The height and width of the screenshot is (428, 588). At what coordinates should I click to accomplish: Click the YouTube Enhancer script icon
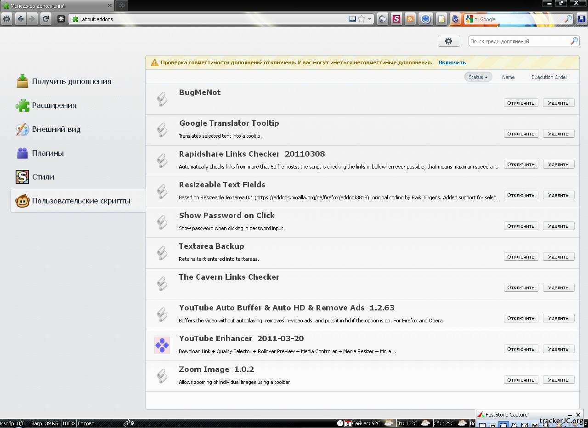[x=162, y=345]
